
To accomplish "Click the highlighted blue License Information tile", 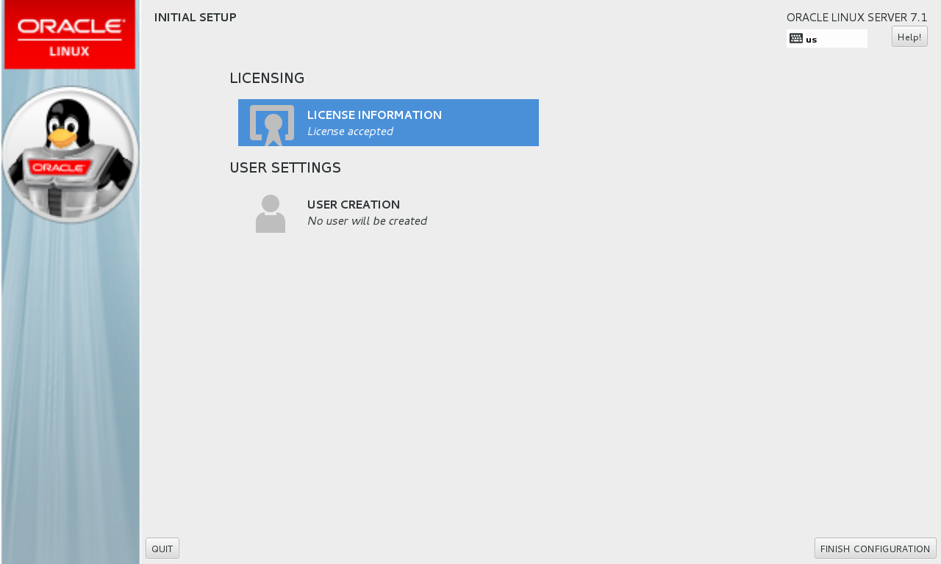I will [x=388, y=123].
